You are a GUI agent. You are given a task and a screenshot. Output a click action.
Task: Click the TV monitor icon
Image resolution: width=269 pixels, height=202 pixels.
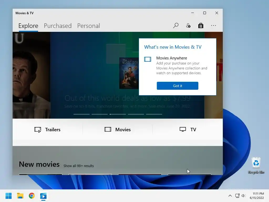click(x=183, y=129)
